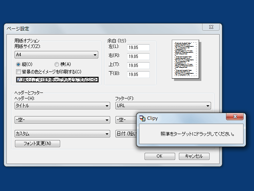254x191 pixels.
Task: Click the 左(L) margin input field
Action: [x=138, y=48]
